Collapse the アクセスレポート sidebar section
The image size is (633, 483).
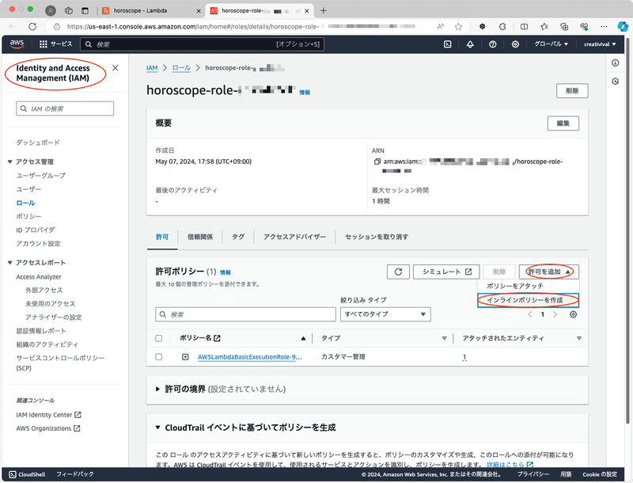[x=9, y=263]
